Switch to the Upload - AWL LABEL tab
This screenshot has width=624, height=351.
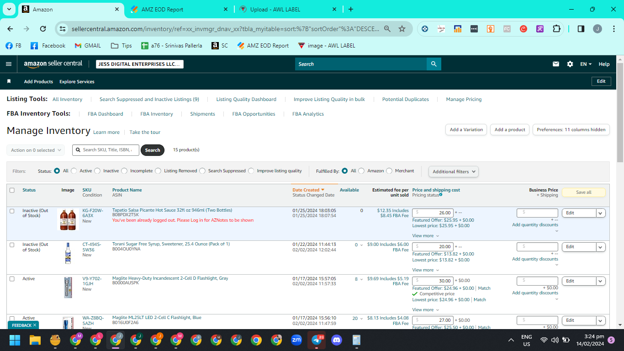click(x=288, y=9)
